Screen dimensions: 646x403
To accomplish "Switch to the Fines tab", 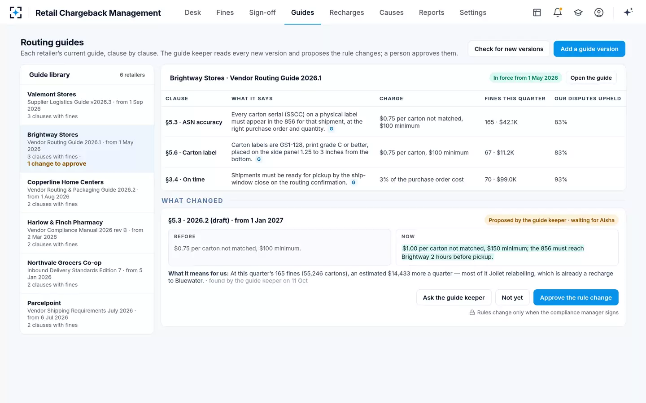I will tap(225, 13).
